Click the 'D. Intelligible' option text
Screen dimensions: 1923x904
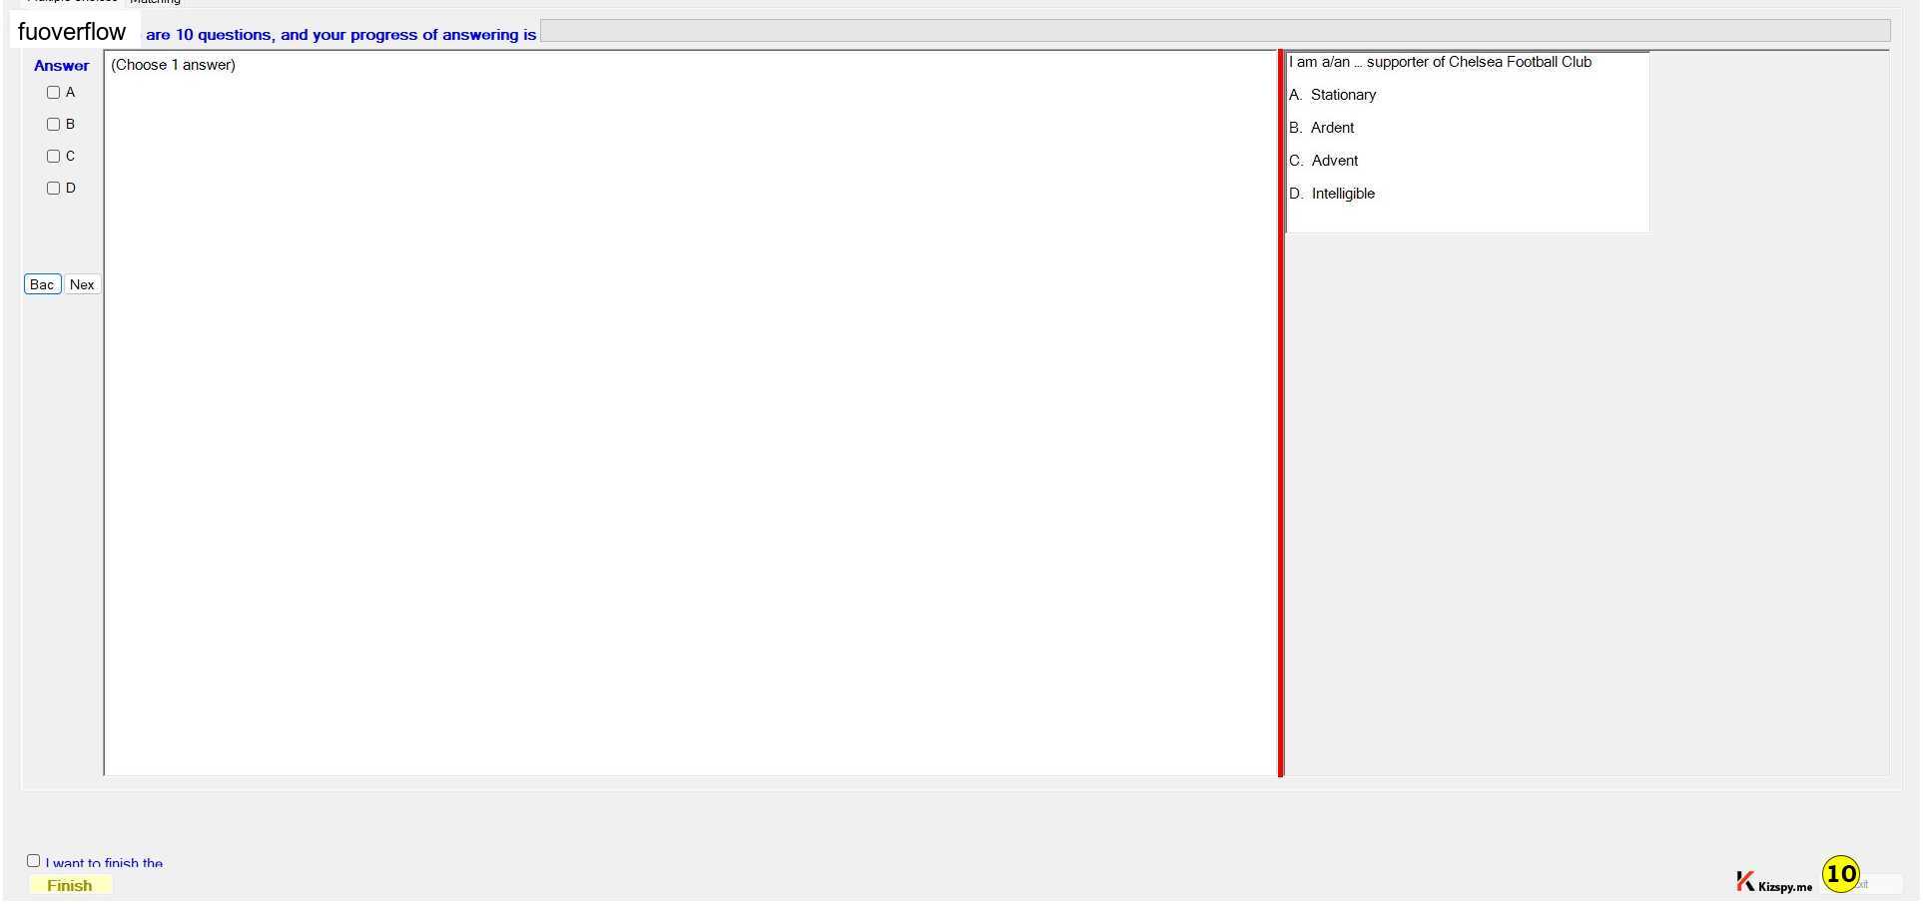[1331, 194]
